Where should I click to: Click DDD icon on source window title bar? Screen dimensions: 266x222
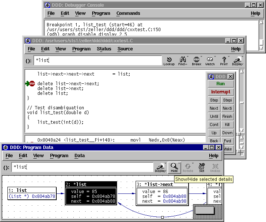(x=28, y=41)
